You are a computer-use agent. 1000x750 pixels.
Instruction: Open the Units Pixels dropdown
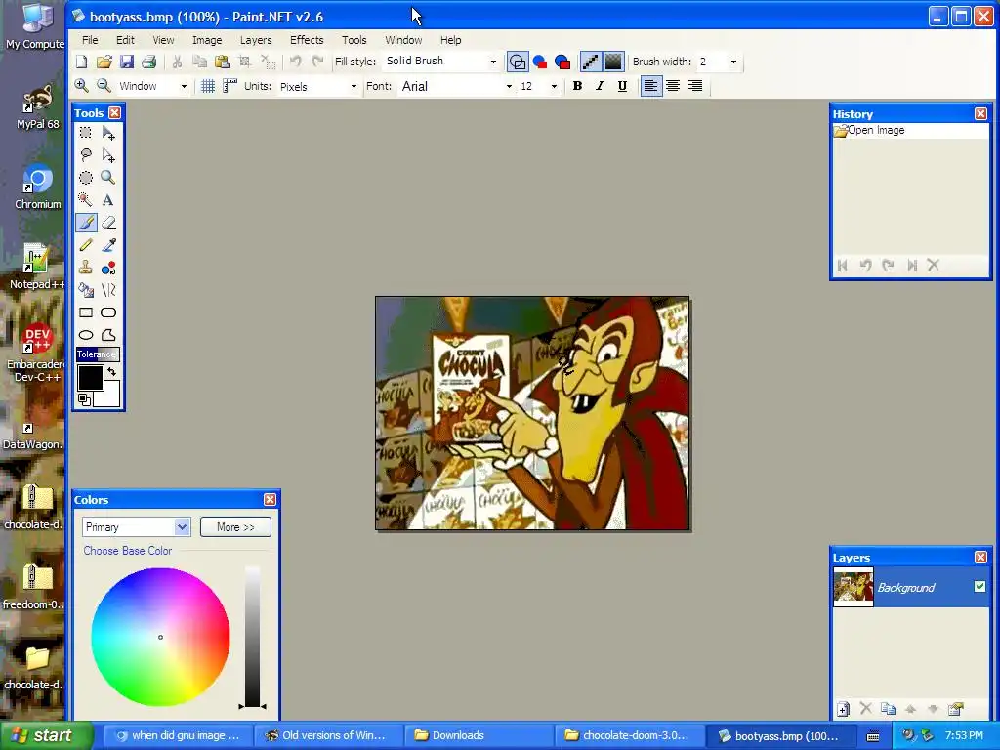pos(354,86)
